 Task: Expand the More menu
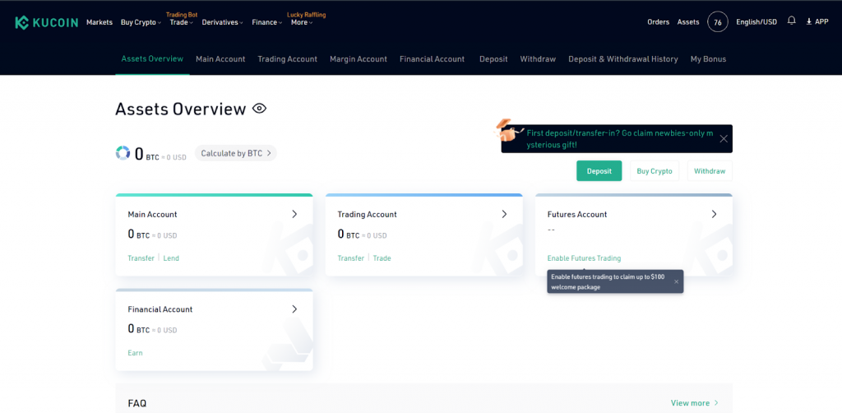[x=301, y=22]
